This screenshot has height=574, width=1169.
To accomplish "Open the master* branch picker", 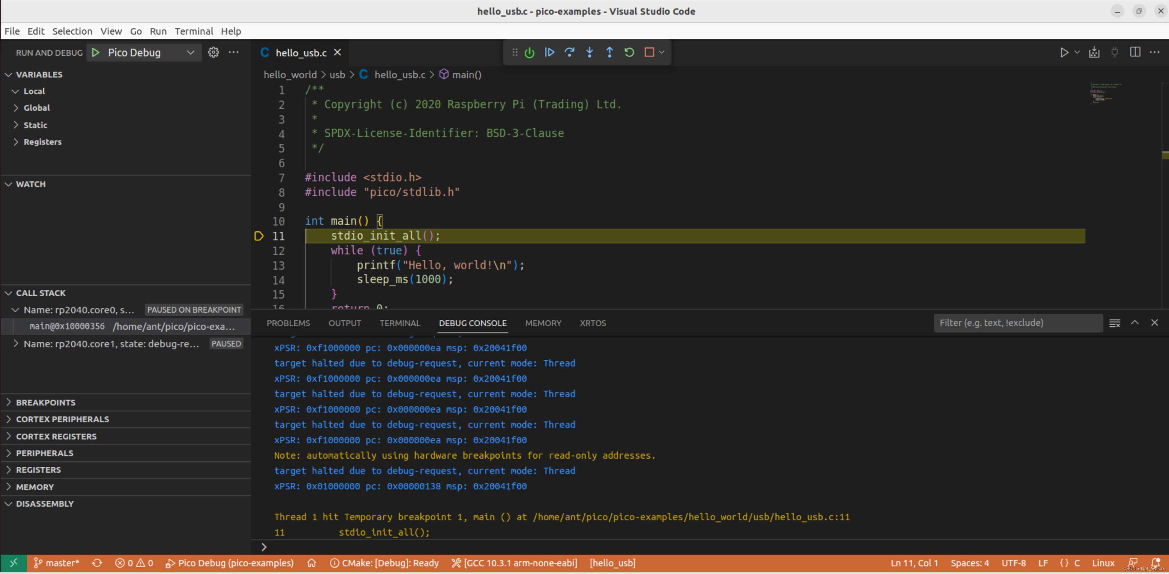I will [56, 563].
